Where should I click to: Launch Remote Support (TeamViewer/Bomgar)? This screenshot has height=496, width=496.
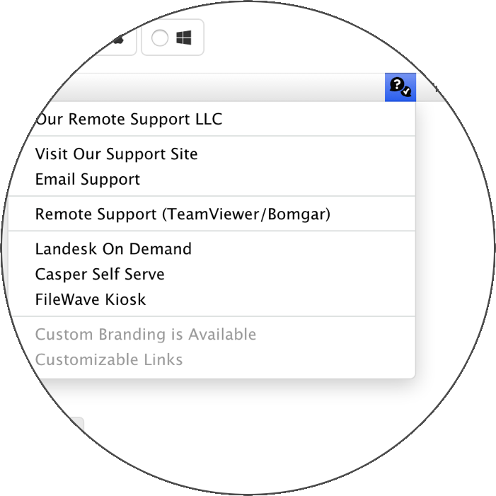183,214
